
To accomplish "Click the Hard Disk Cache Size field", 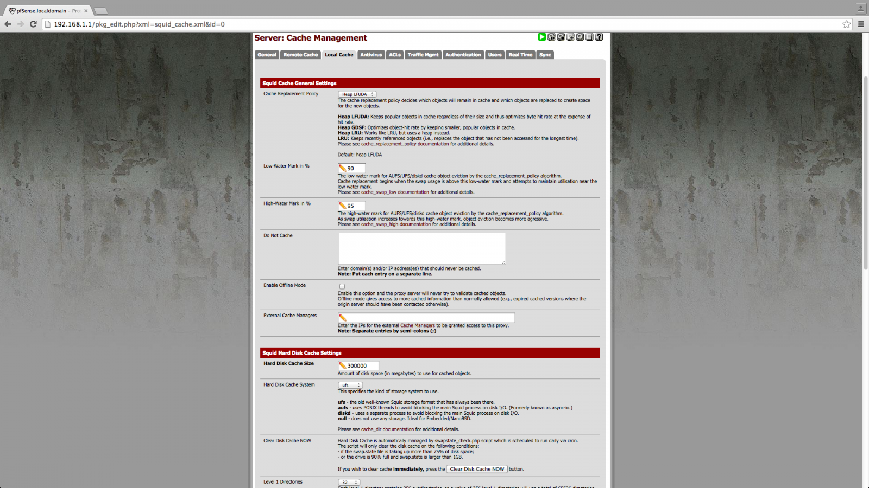I will pos(358,365).
